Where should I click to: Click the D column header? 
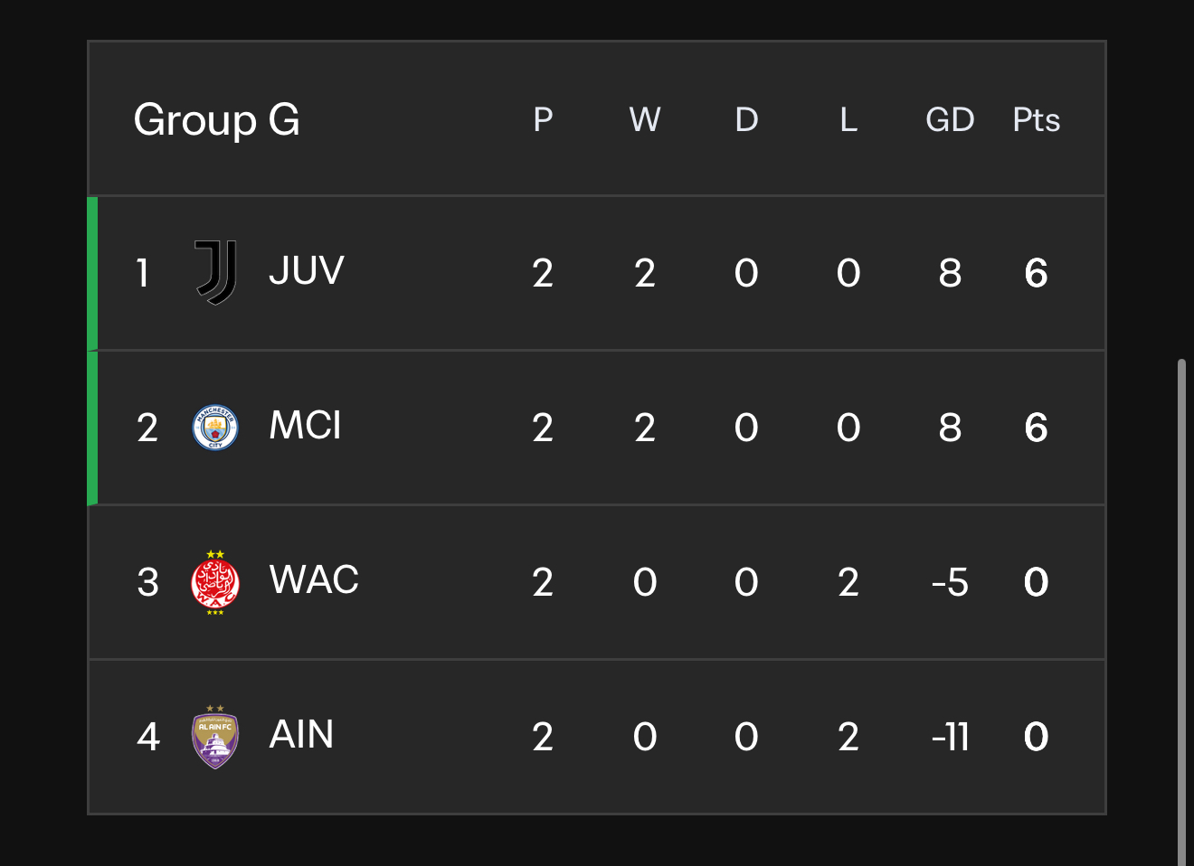(746, 119)
